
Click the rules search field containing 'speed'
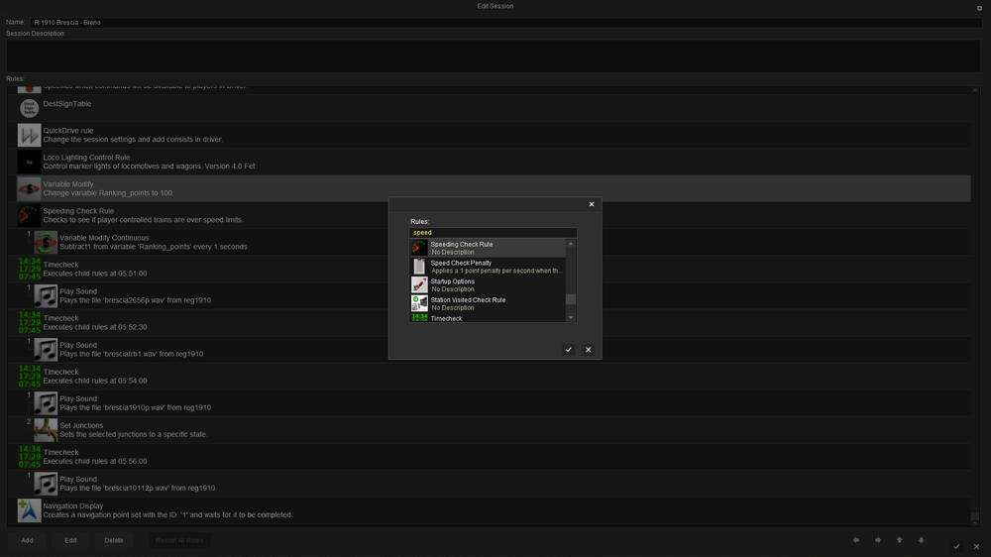493,232
